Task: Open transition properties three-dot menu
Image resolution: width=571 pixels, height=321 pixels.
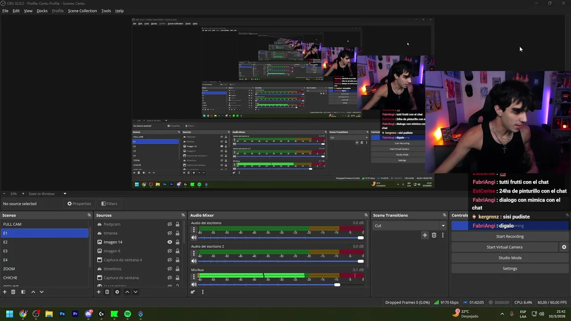Action: point(443,235)
